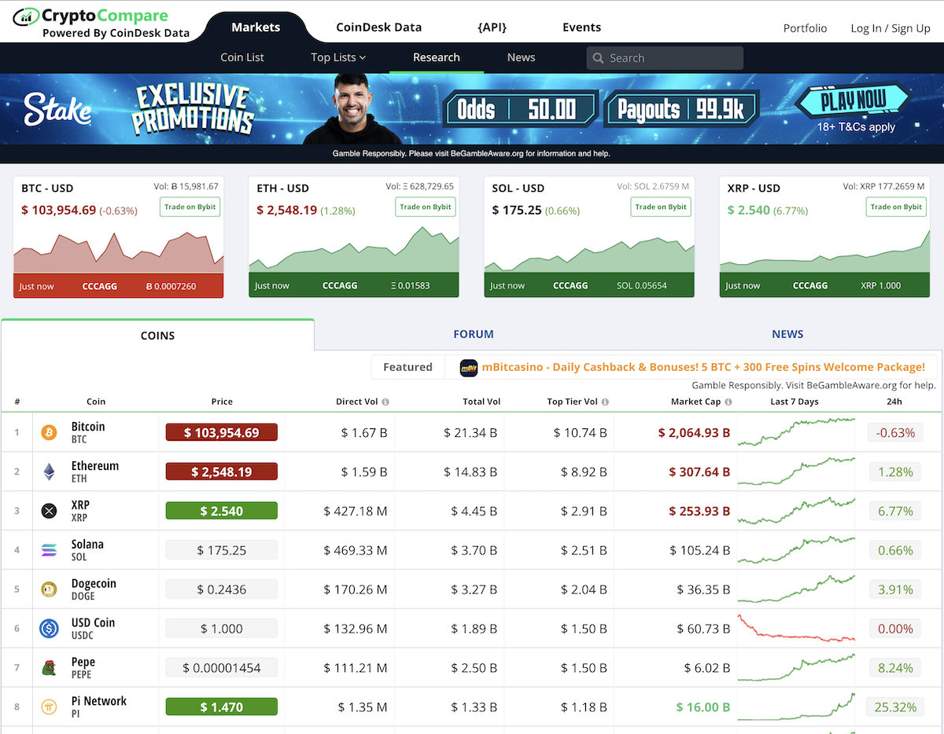Viewport: 944px width, 734px height.
Task: Click the Pi Network coin icon
Action: [x=49, y=707]
